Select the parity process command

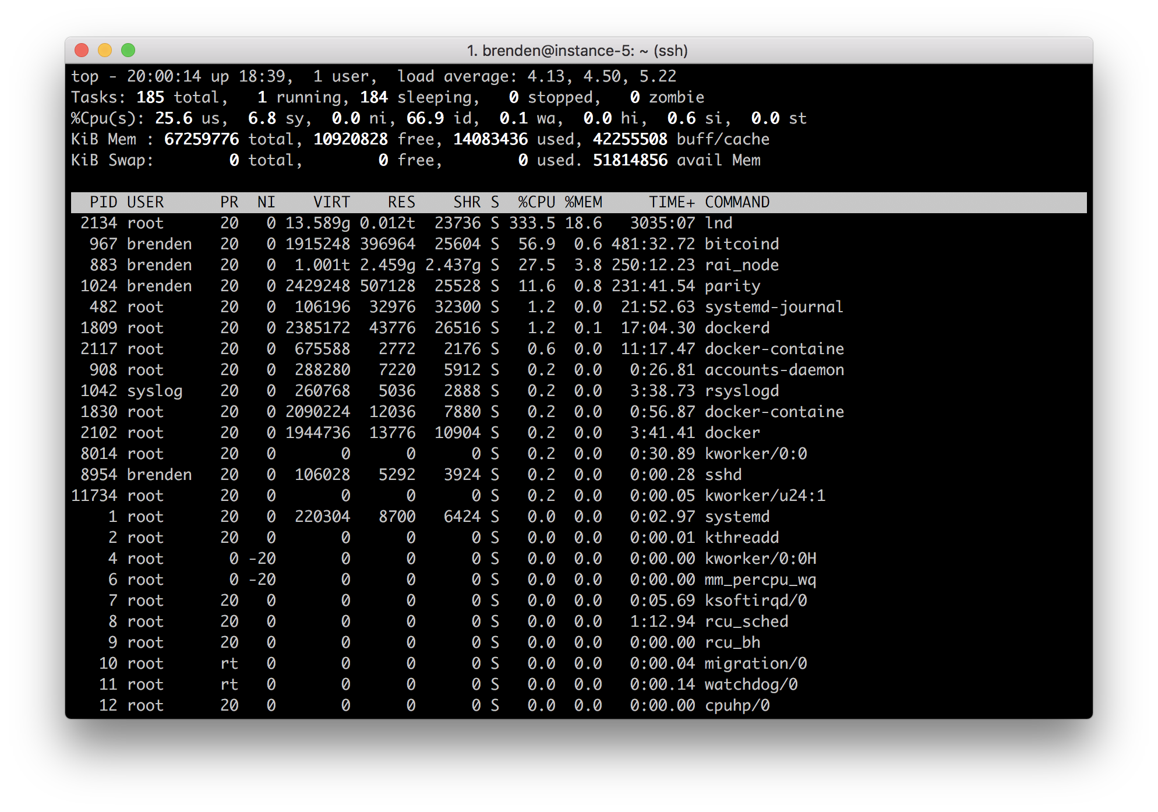(x=732, y=286)
